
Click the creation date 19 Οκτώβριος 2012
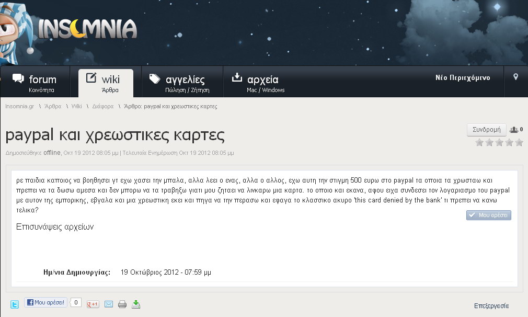point(166,272)
